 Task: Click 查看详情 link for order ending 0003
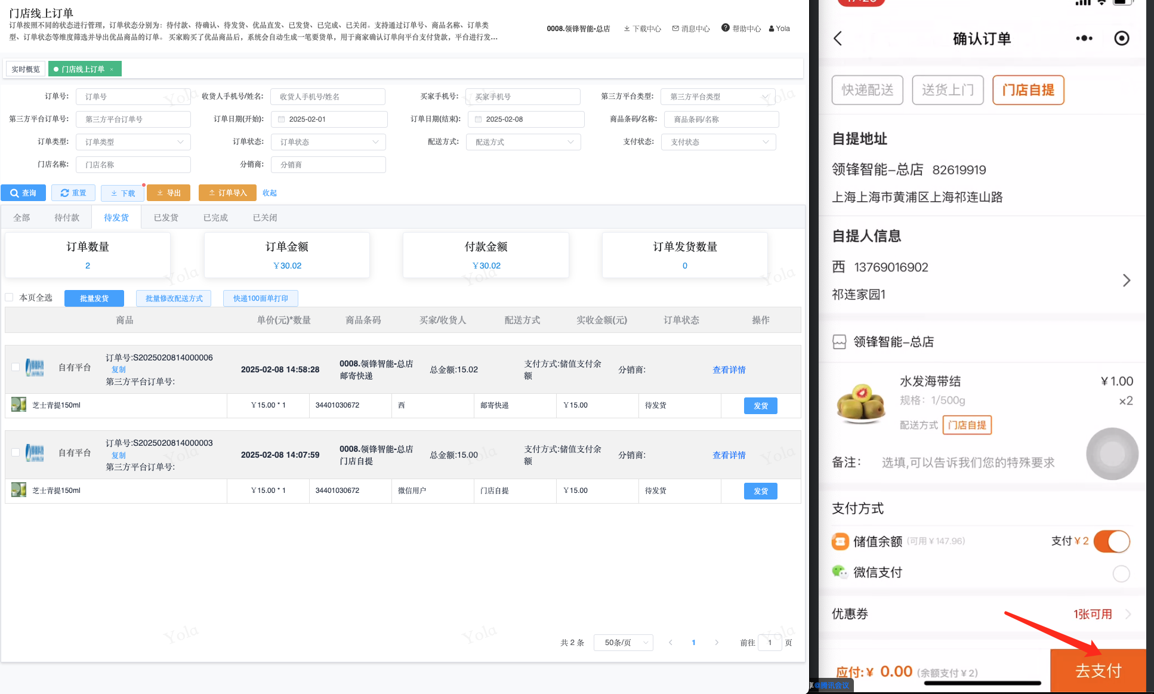729,455
